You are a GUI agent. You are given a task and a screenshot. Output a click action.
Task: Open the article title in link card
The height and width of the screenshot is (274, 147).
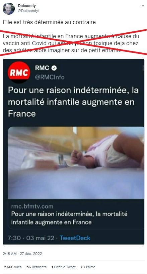click(69, 218)
